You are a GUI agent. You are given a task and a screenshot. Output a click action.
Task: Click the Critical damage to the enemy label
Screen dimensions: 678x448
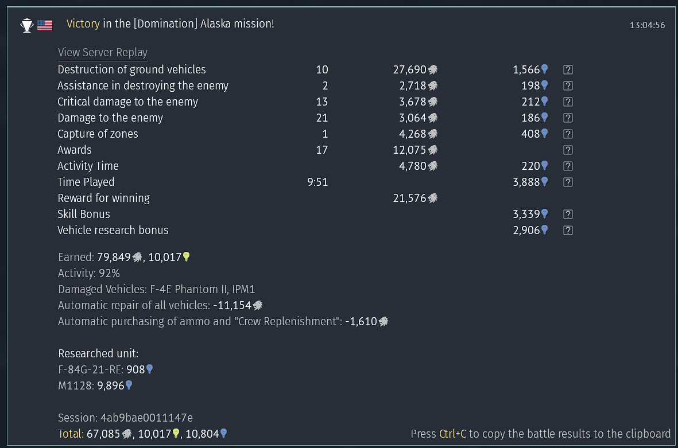pyautogui.click(x=127, y=102)
